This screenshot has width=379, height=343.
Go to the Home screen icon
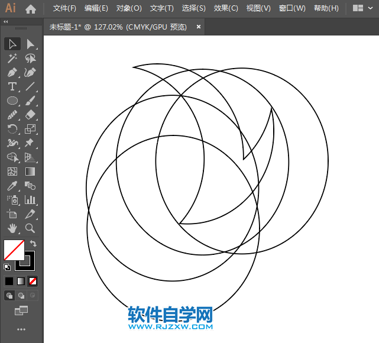(x=31, y=9)
